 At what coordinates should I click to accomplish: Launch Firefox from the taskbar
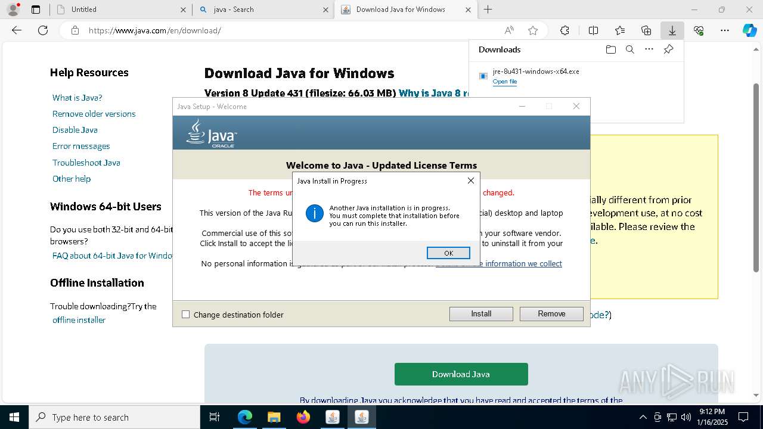[303, 417]
